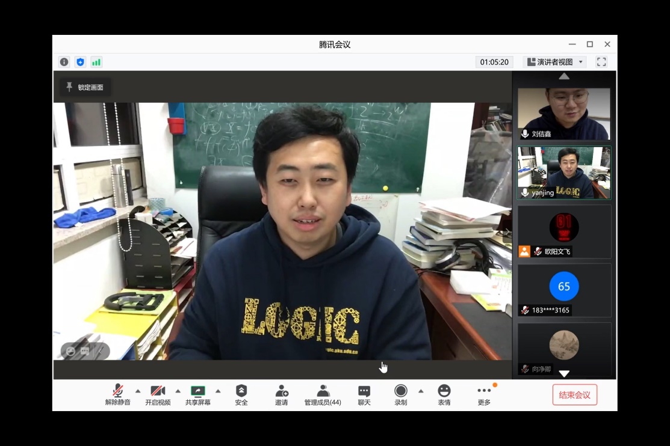
Task: Turn on camera with 开启视频
Action: tap(158, 395)
